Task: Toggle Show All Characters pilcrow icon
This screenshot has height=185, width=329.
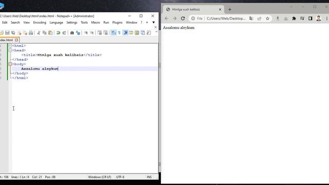Action: [x=119, y=33]
